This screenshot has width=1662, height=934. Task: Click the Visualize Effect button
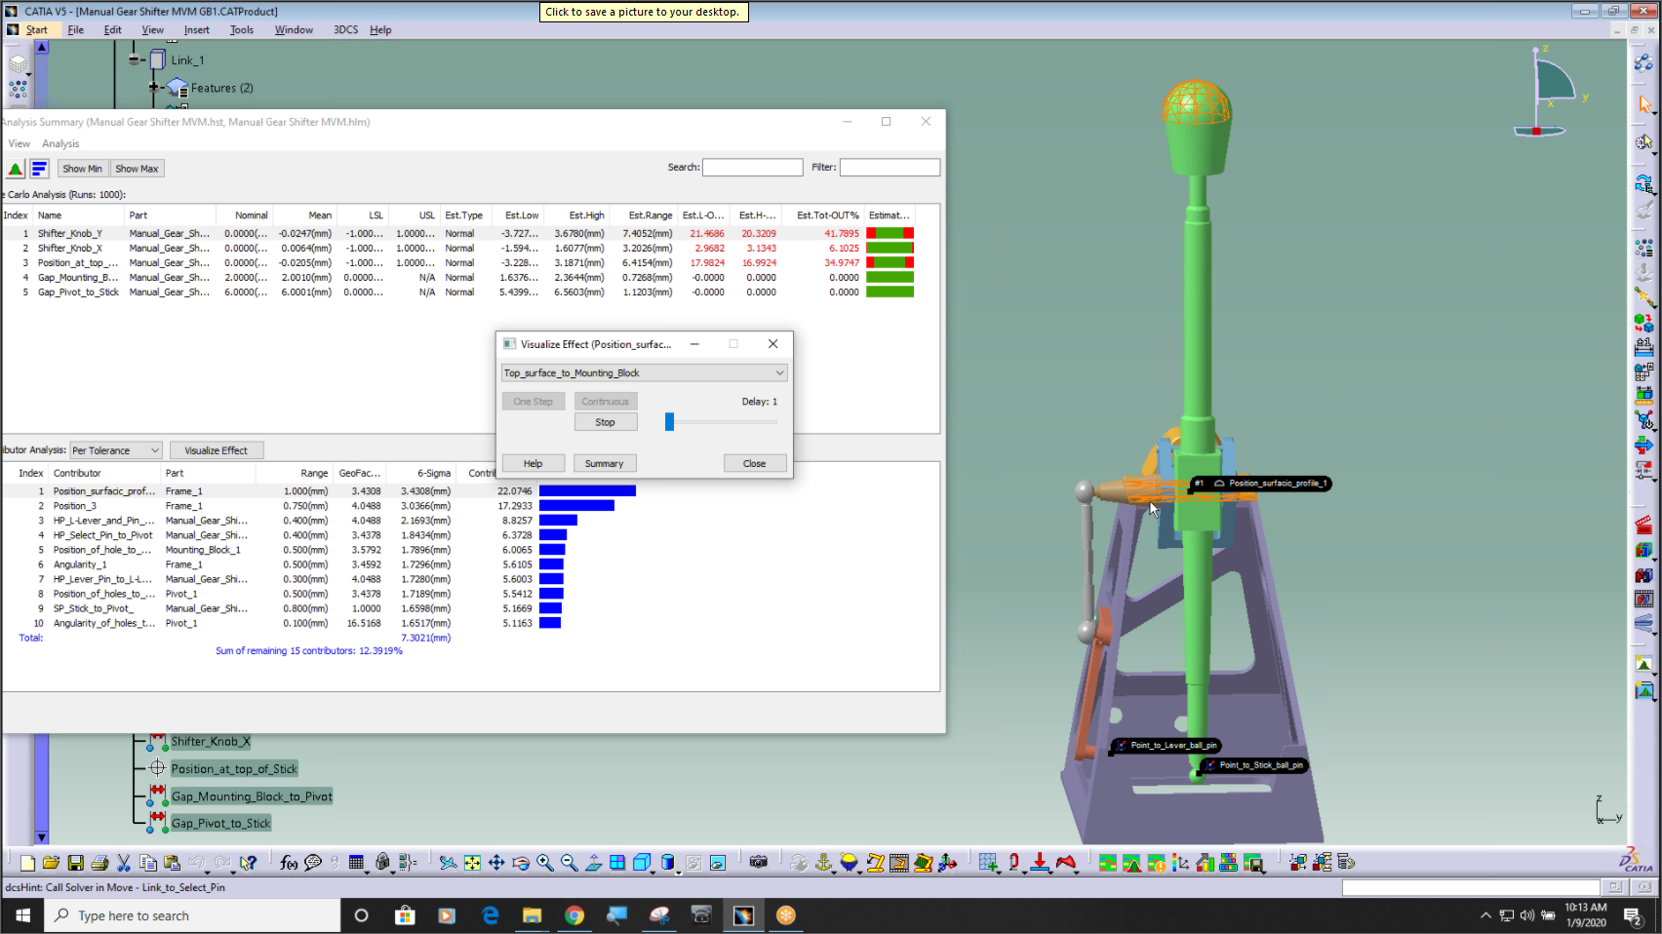point(216,449)
